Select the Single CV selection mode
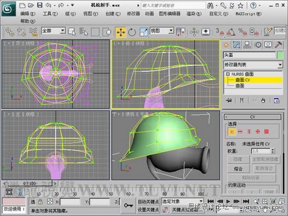The height and width of the screenshot is (216, 288). pos(232,132)
